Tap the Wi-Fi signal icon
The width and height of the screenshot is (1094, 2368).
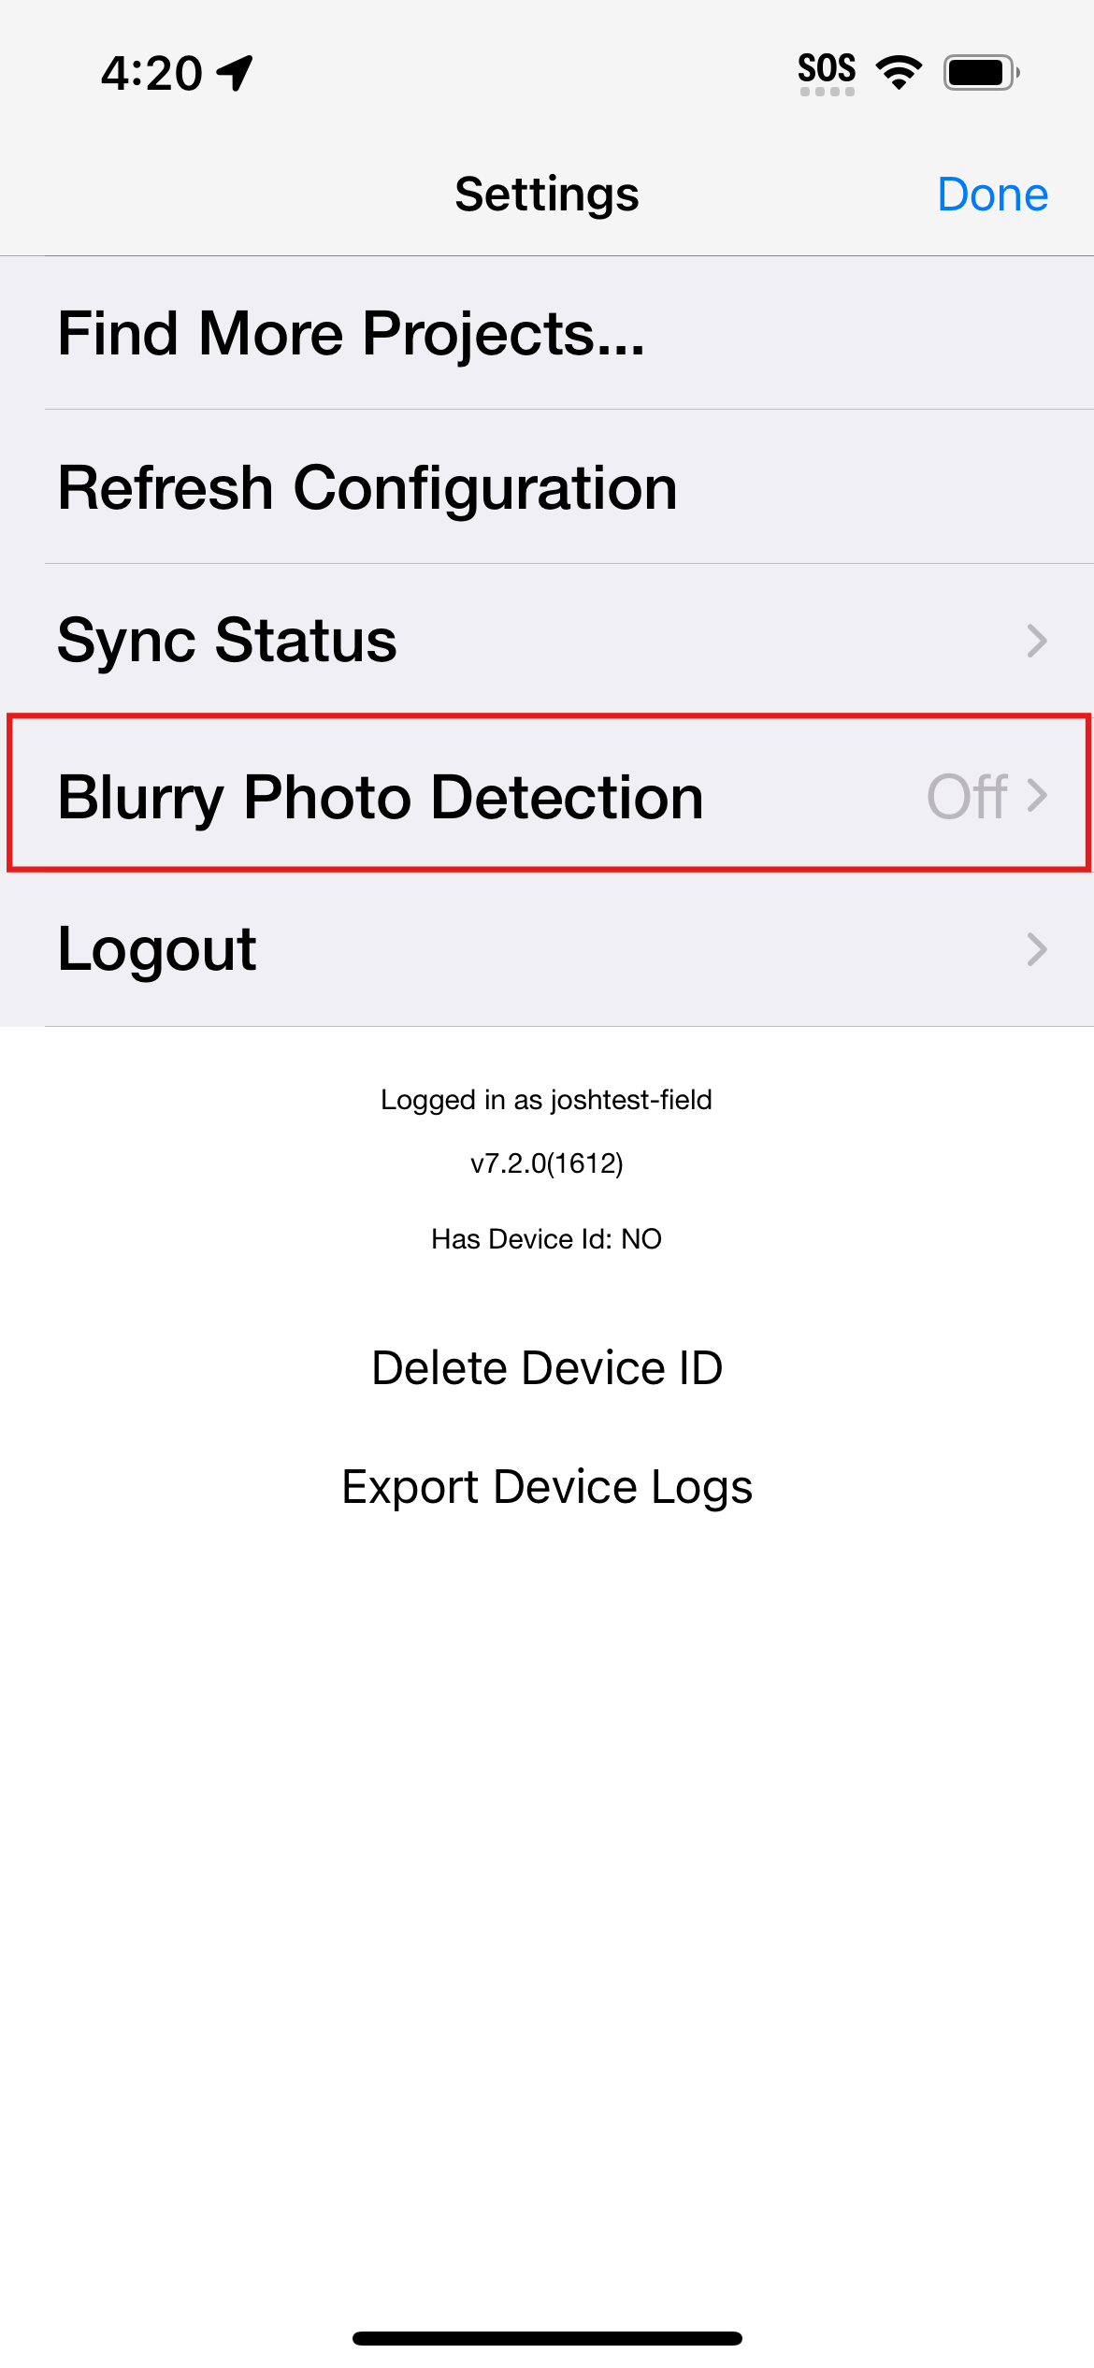click(899, 73)
